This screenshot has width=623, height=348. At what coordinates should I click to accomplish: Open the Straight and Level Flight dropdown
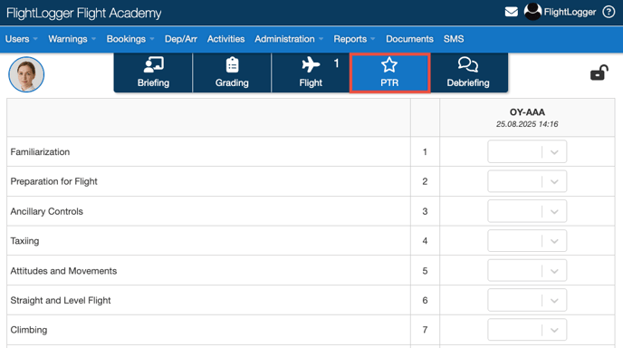(x=527, y=300)
